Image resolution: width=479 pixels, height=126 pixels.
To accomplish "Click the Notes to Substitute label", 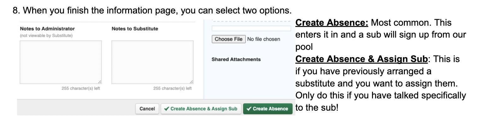I will point(135,29).
